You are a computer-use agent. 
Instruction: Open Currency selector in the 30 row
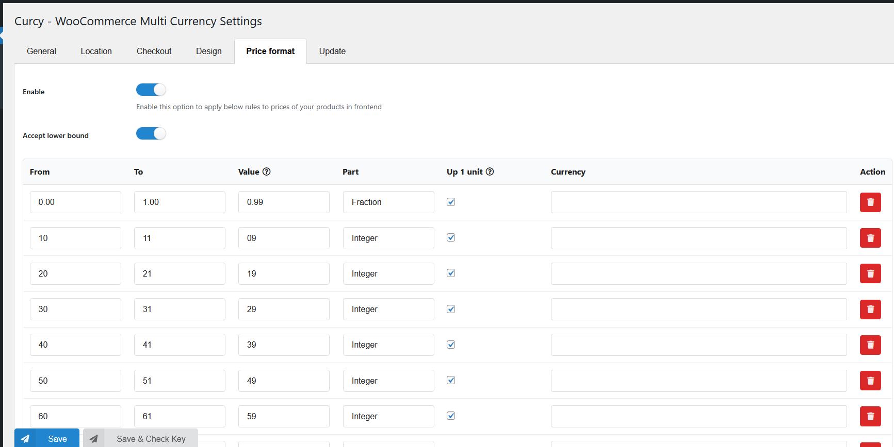coord(698,310)
